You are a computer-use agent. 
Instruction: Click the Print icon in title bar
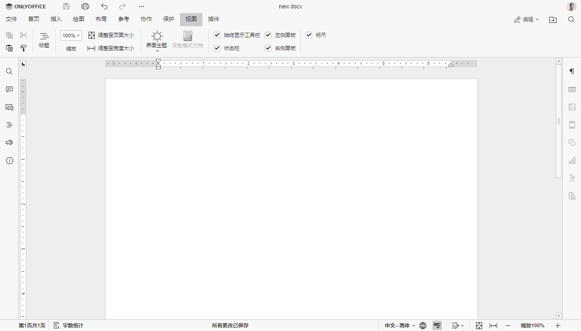85,7
